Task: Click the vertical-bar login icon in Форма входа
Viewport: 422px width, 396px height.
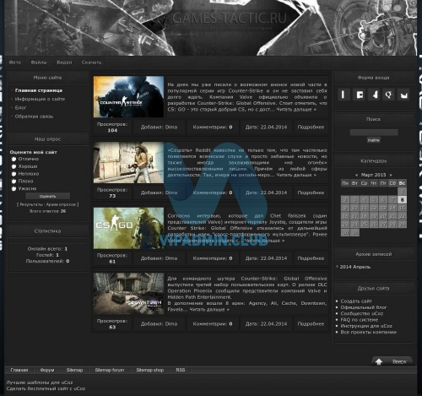Action: (x=344, y=95)
